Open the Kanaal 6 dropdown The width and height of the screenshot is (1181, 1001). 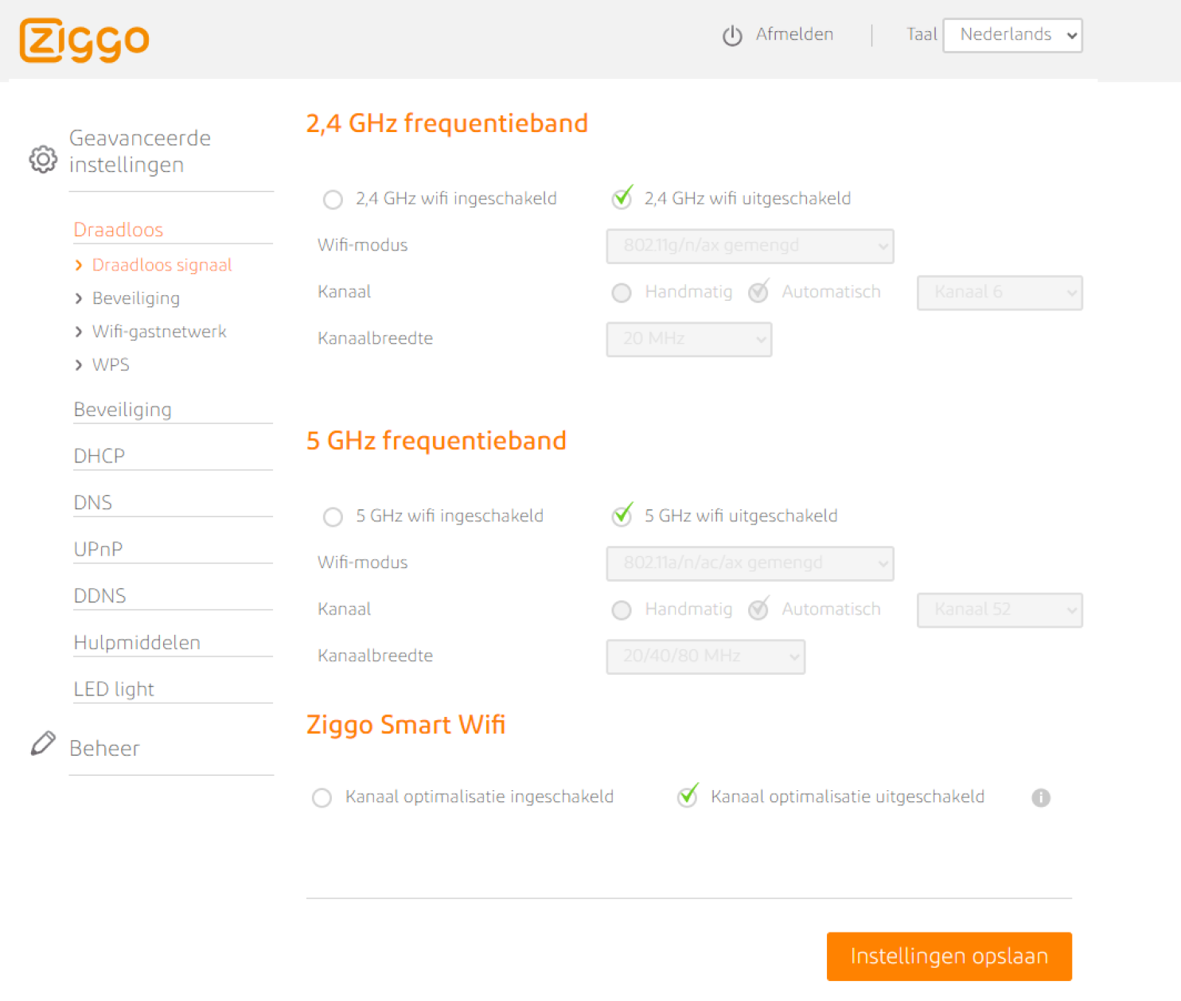pos(999,293)
